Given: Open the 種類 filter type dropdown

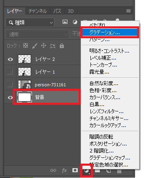Looking at the screenshot, I should pyautogui.click(x=30, y=23).
